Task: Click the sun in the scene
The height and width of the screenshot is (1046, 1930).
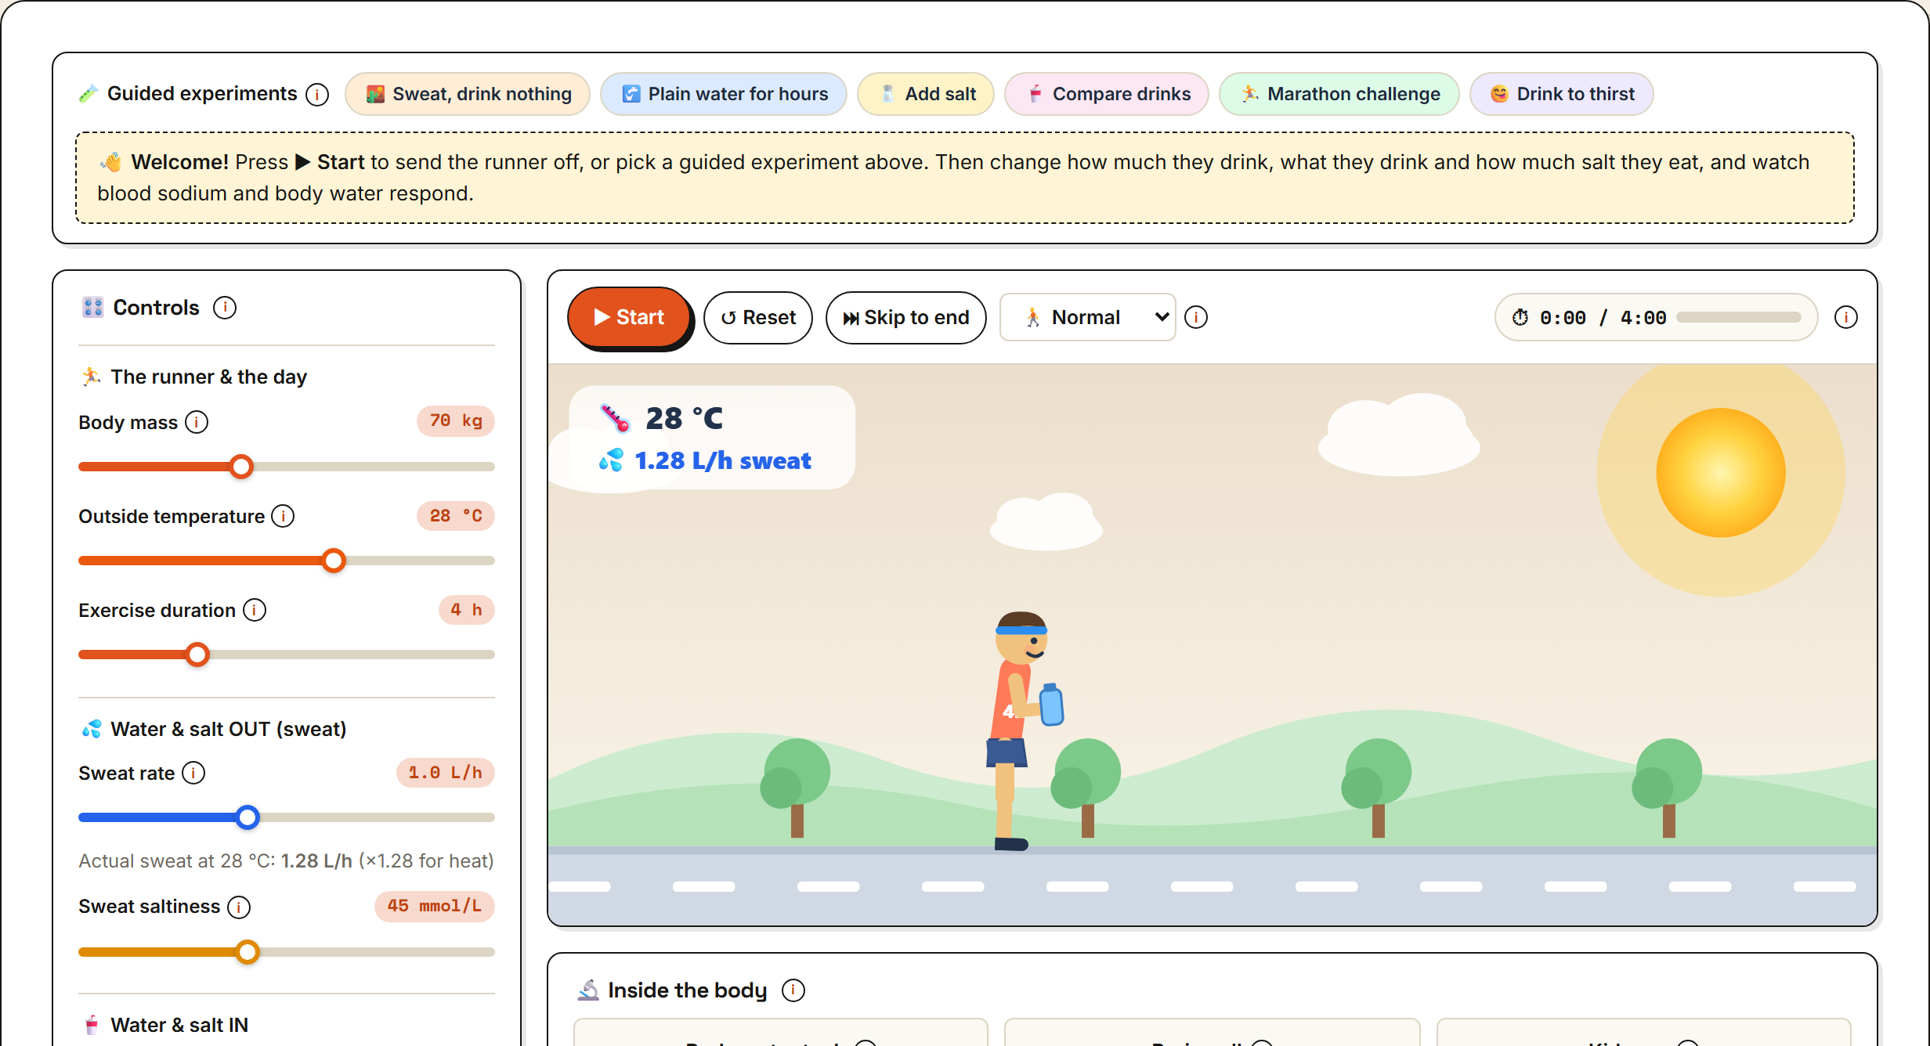Action: [x=1721, y=473]
